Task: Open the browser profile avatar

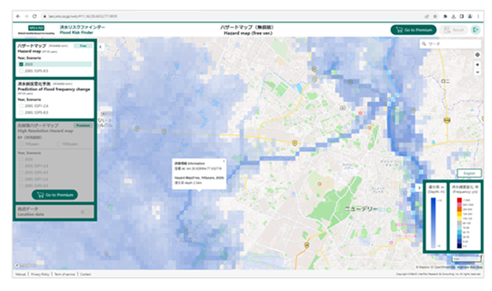Action: tap(470, 16)
